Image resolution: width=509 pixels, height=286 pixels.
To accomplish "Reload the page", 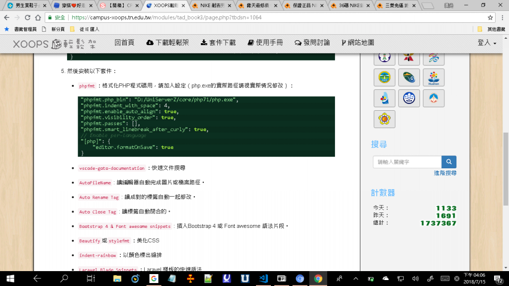I will pyautogui.click(x=28, y=17).
